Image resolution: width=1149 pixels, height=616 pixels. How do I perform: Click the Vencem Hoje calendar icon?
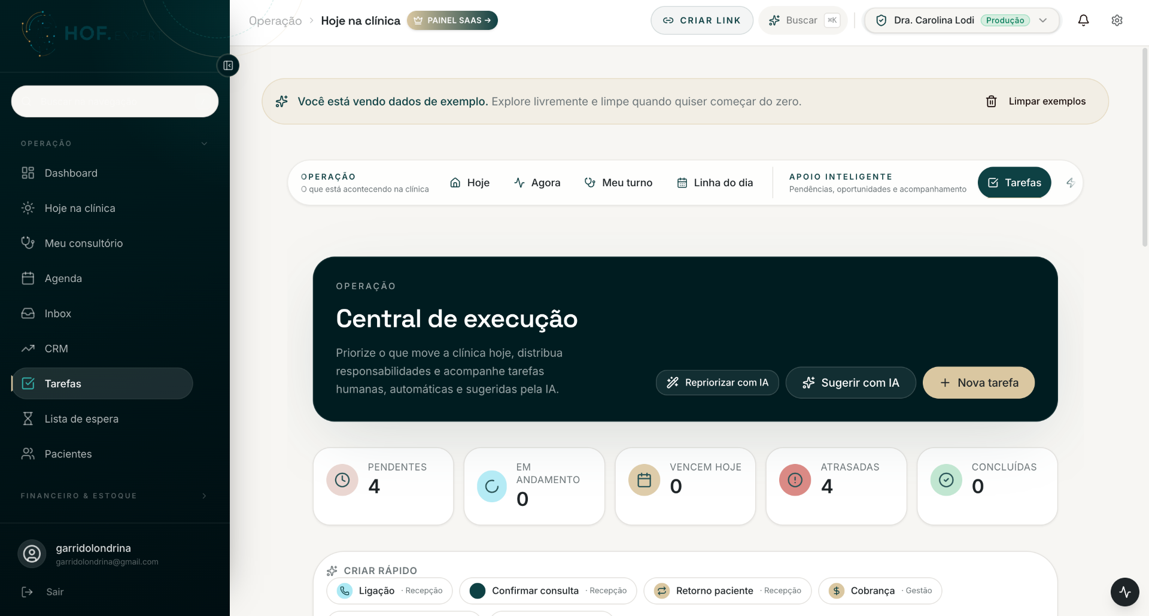(644, 480)
